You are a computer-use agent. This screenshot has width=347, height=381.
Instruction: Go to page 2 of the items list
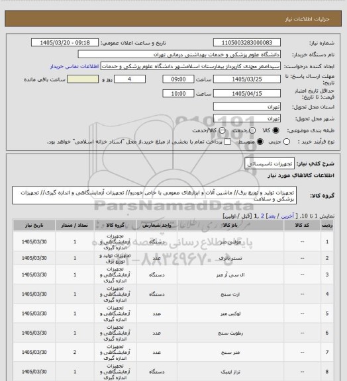262,216
